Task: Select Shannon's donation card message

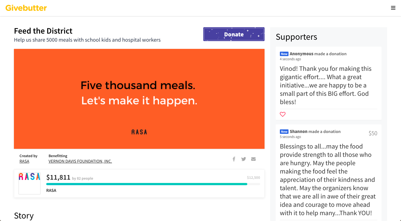Action: [328, 180]
